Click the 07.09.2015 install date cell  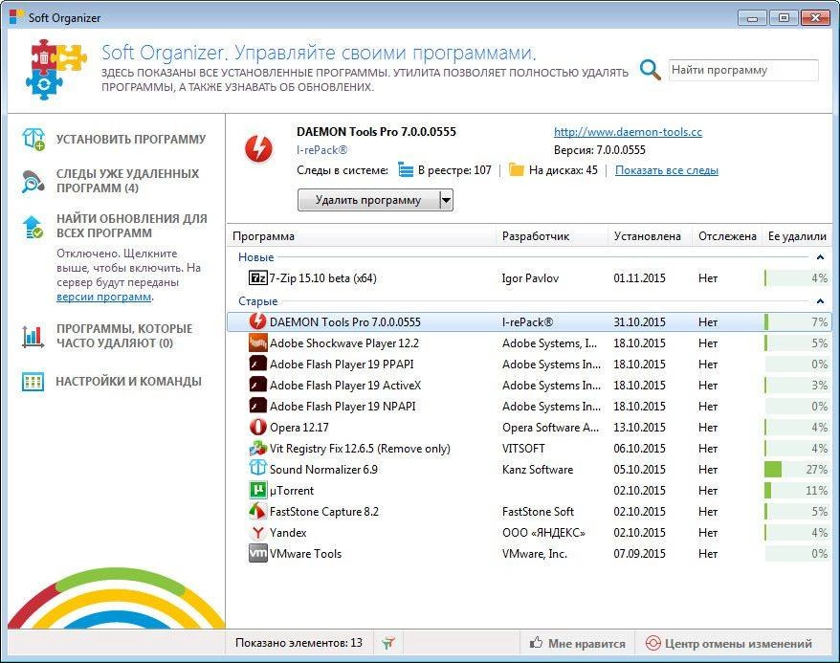[640, 554]
